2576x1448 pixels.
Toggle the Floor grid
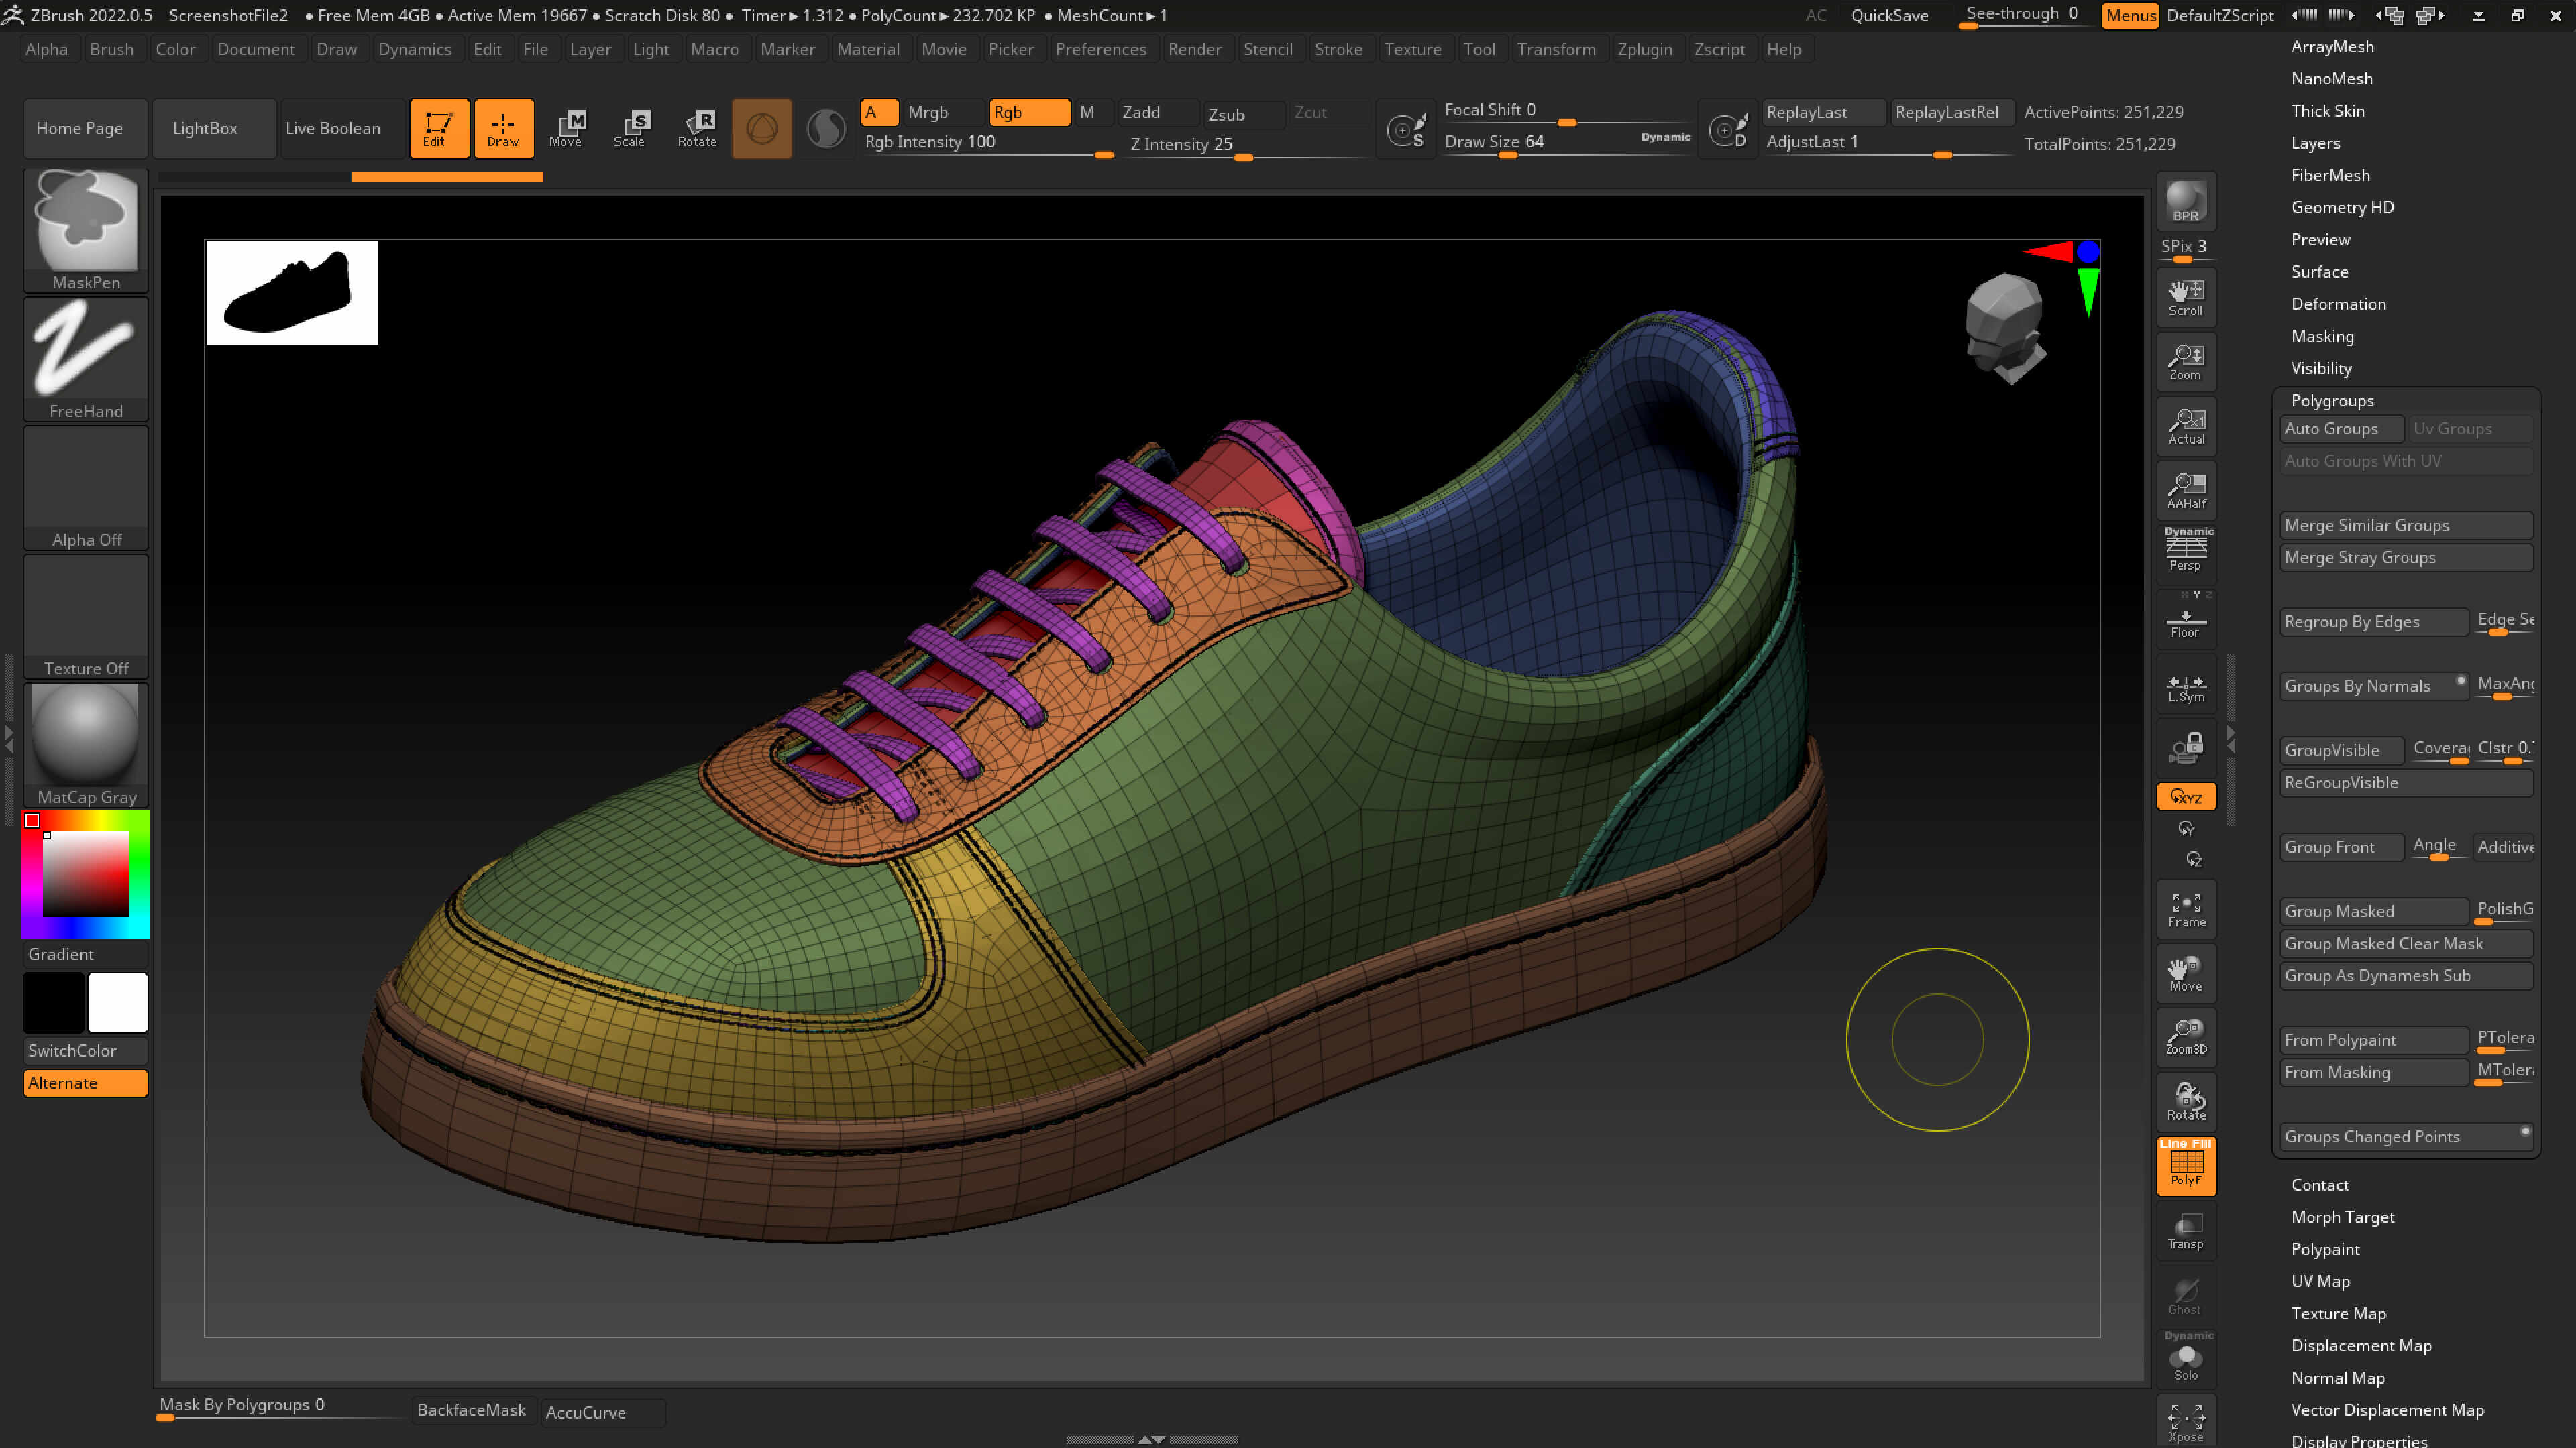coord(2186,619)
